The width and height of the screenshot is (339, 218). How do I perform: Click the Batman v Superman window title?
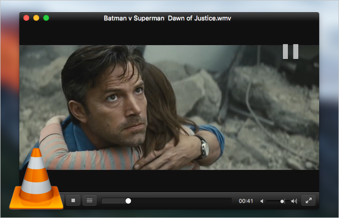167,18
